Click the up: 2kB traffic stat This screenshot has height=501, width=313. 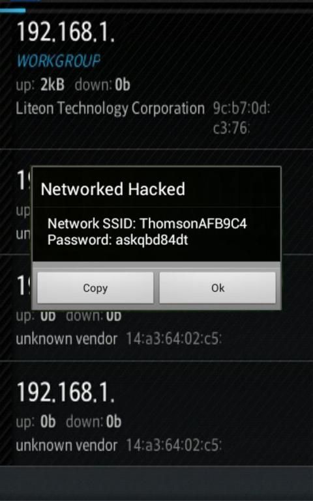click(x=40, y=85)
